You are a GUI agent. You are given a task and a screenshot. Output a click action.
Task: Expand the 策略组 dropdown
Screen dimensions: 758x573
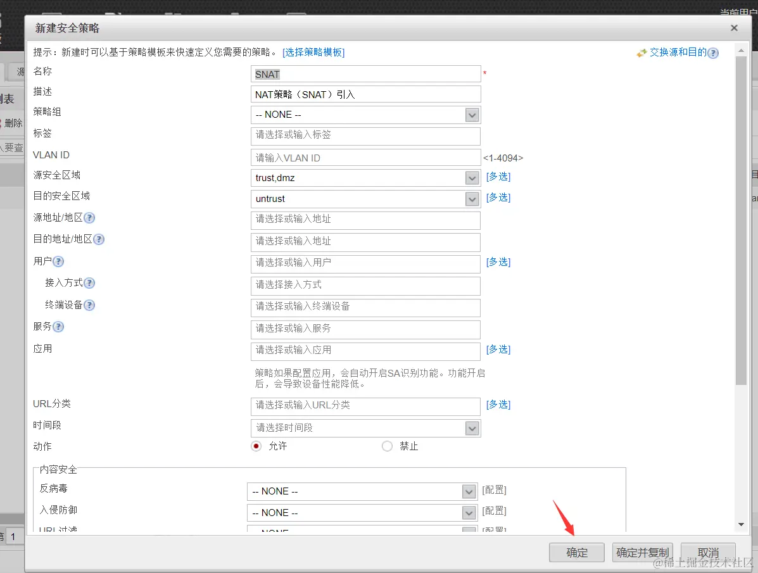click(x=472, y=115)
